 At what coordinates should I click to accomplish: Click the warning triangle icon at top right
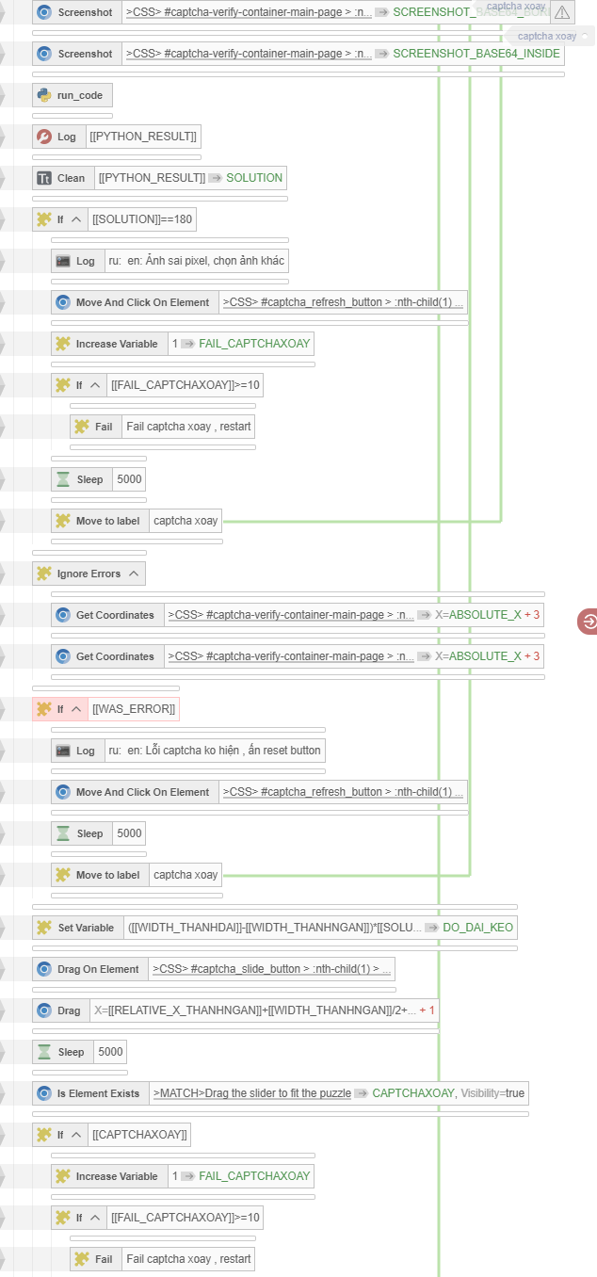(562, 12)
